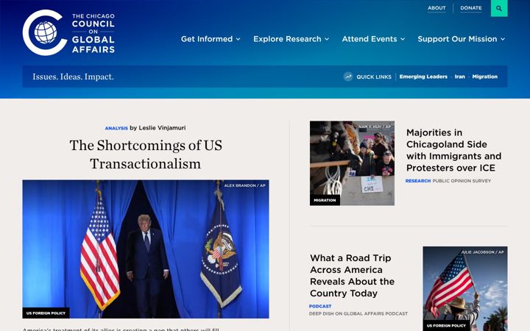This screenshot has height=331, width=530.
Task: Click the 'Quick Links' label
Action: tap(374, 77)
